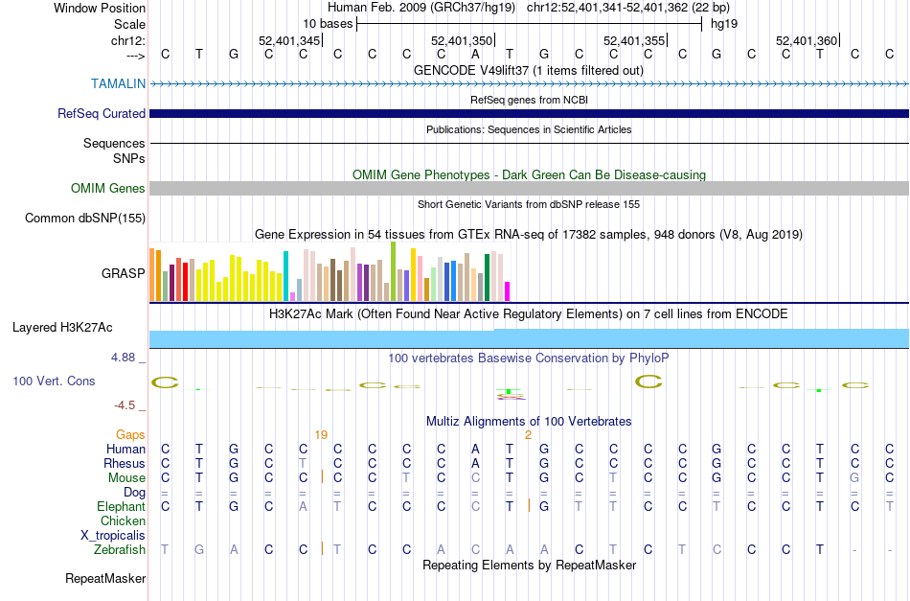
Task: Click the 52,401,350 coordinate marker
Action: 462,40
